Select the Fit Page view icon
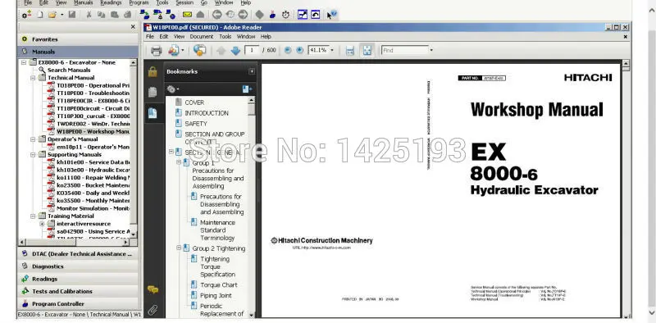This screenshot has width=656, height=323. [367, 51]
